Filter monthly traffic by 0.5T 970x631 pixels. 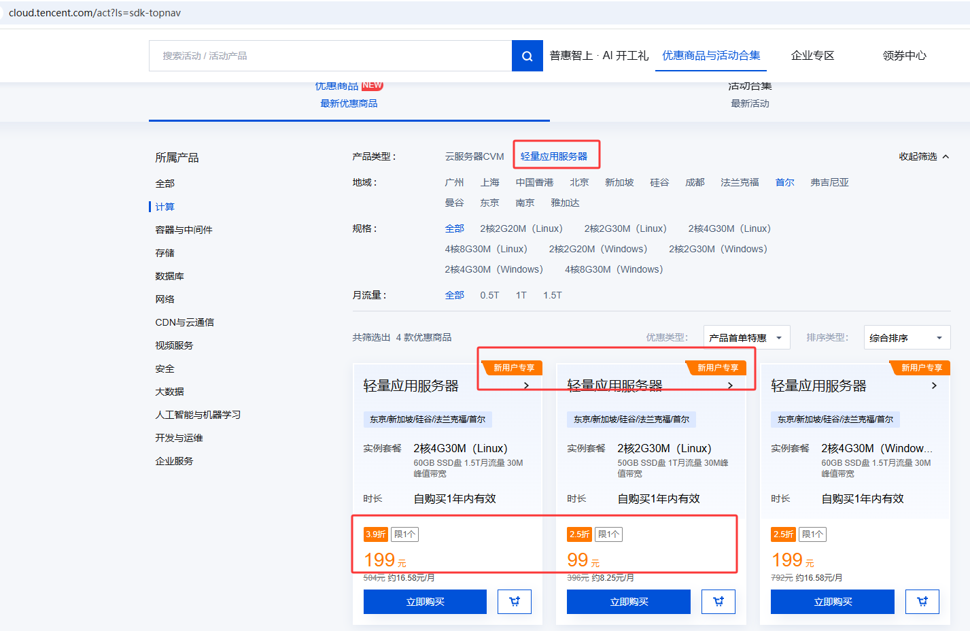(489, 295)
